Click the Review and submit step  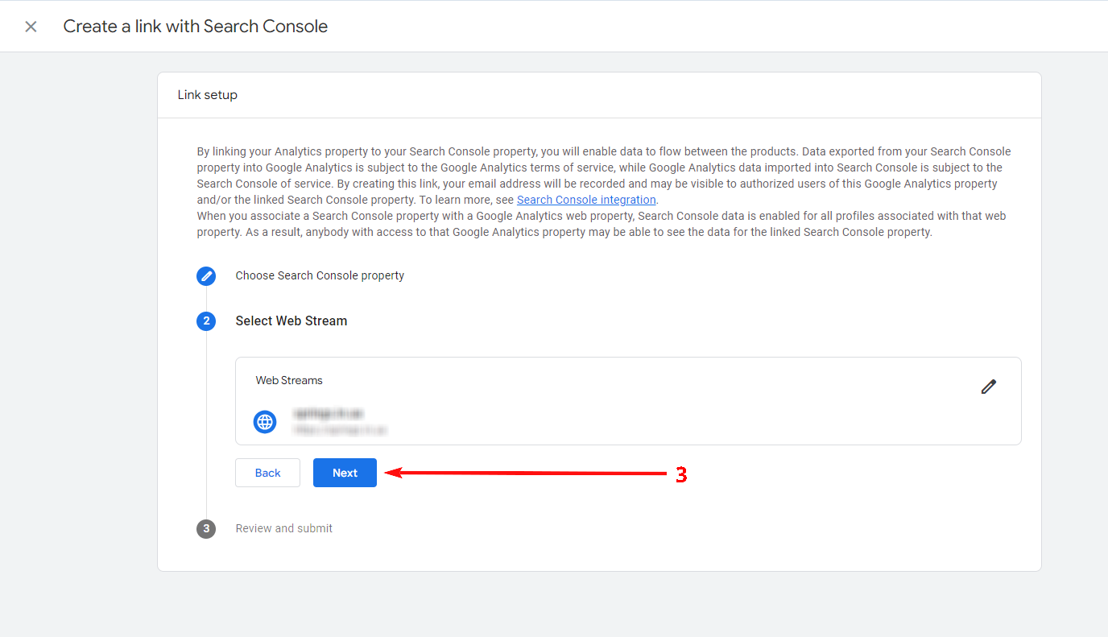284,528
